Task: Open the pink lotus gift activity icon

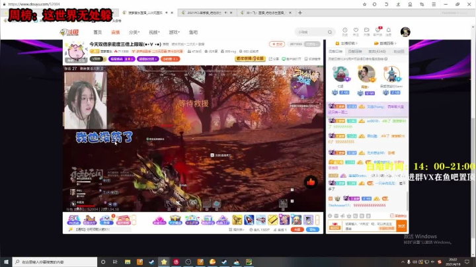Action: (159, 219)
